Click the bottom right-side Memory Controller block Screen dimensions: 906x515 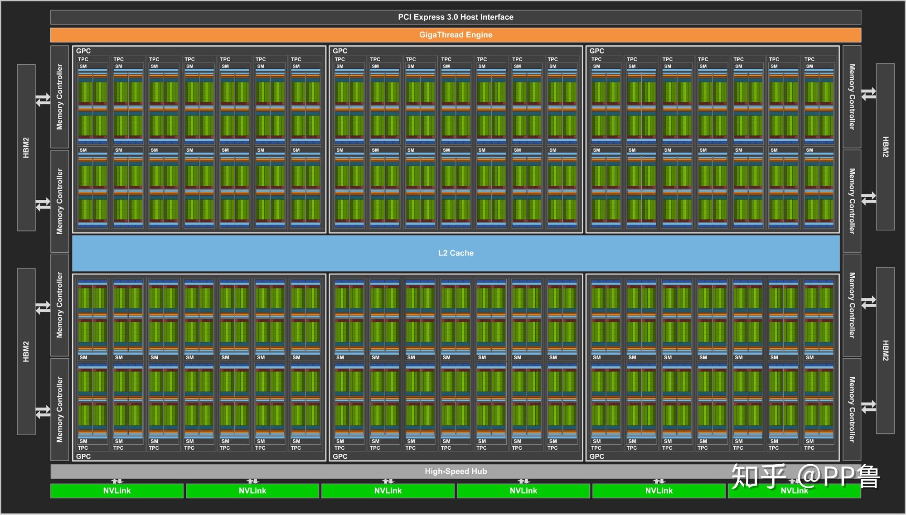[852, 409]
